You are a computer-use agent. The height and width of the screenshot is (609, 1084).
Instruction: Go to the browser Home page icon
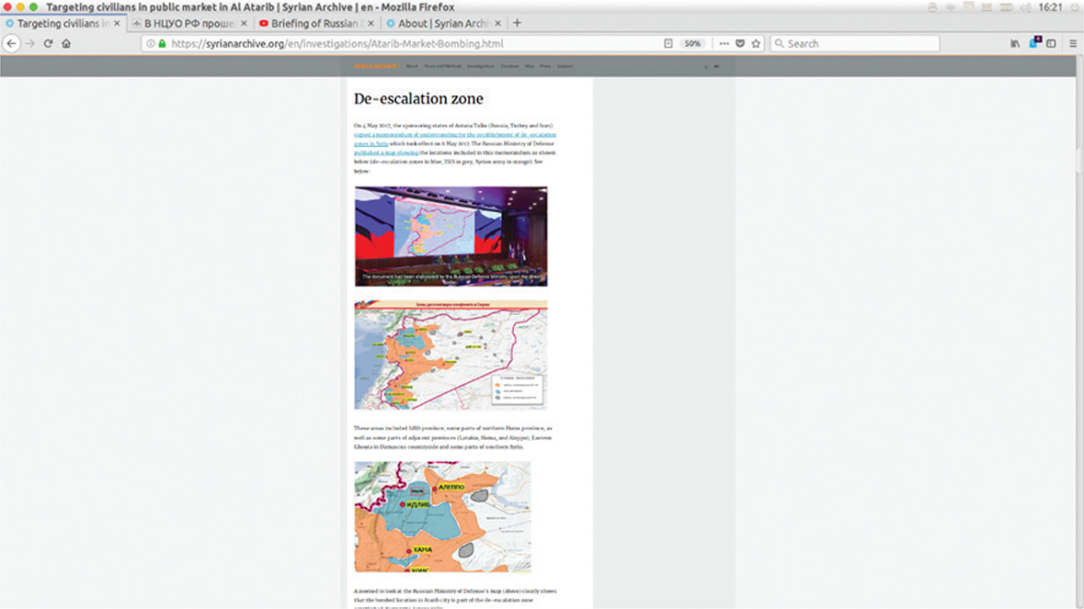(66, 43)
